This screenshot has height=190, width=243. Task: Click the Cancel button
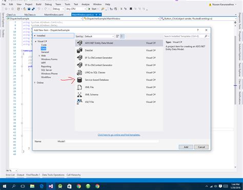point(201,147)
